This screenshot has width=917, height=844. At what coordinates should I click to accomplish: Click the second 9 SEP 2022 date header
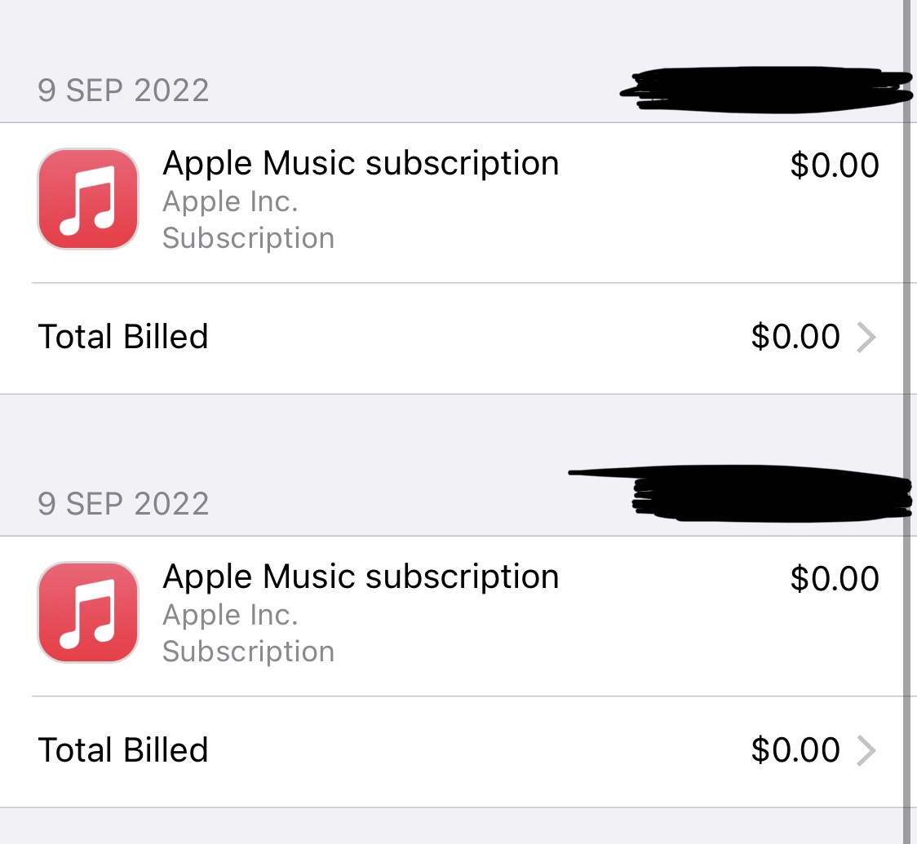click(x=123, y=503)
